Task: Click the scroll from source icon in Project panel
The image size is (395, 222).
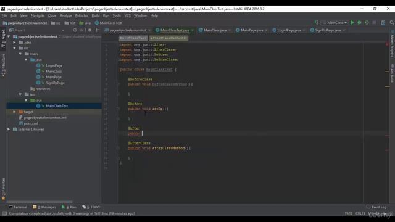Action: click(x=75, y=30)
